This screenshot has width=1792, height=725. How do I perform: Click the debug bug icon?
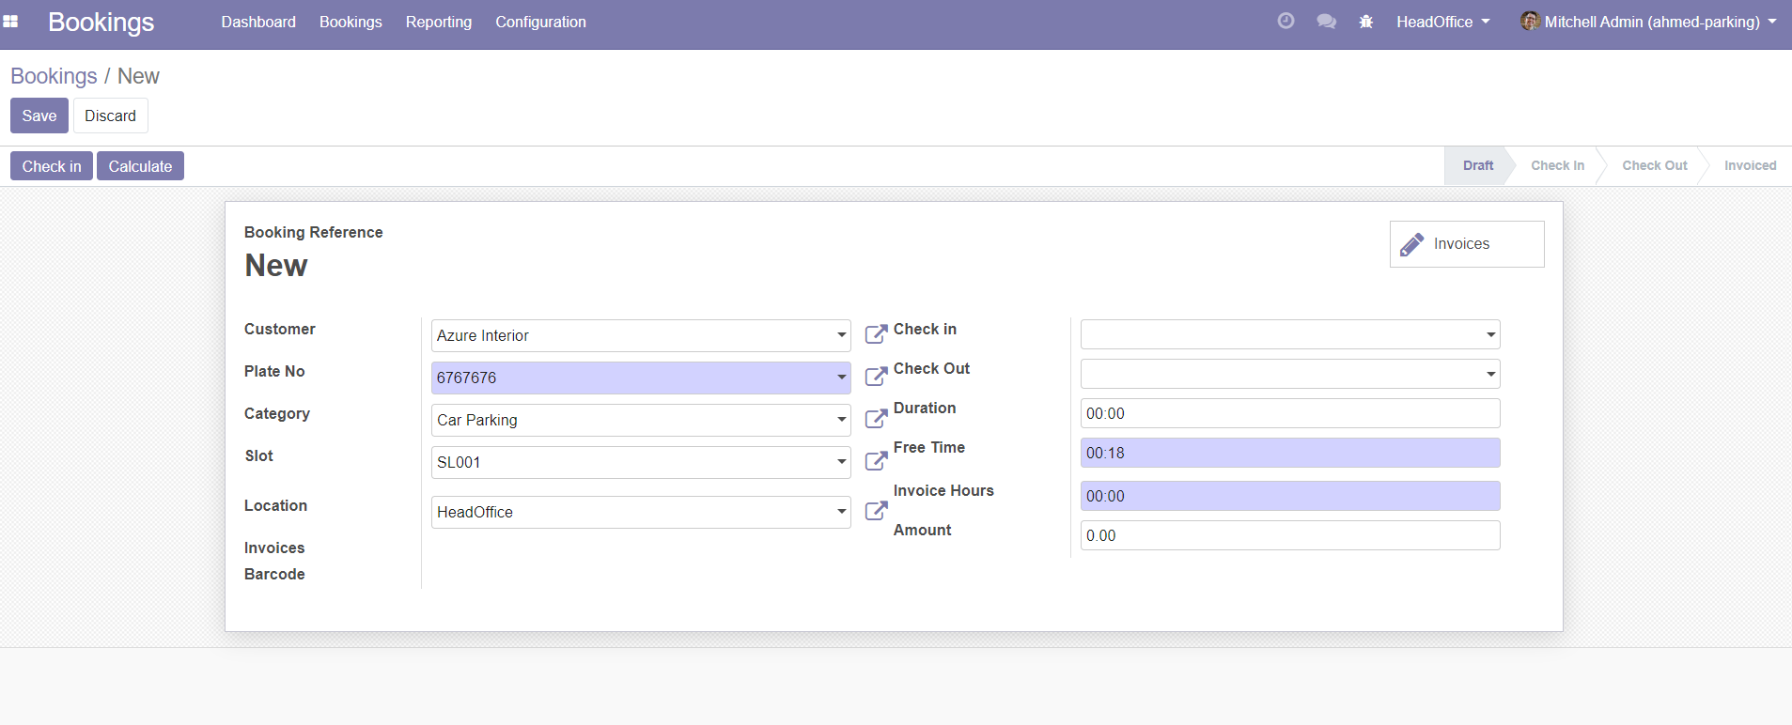click(x=1366, y=22)
